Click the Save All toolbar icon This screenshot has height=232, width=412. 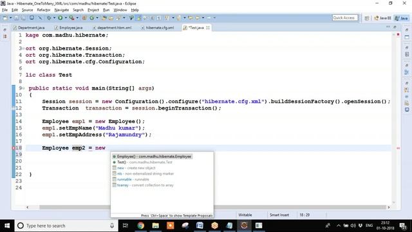coord(23,18)
